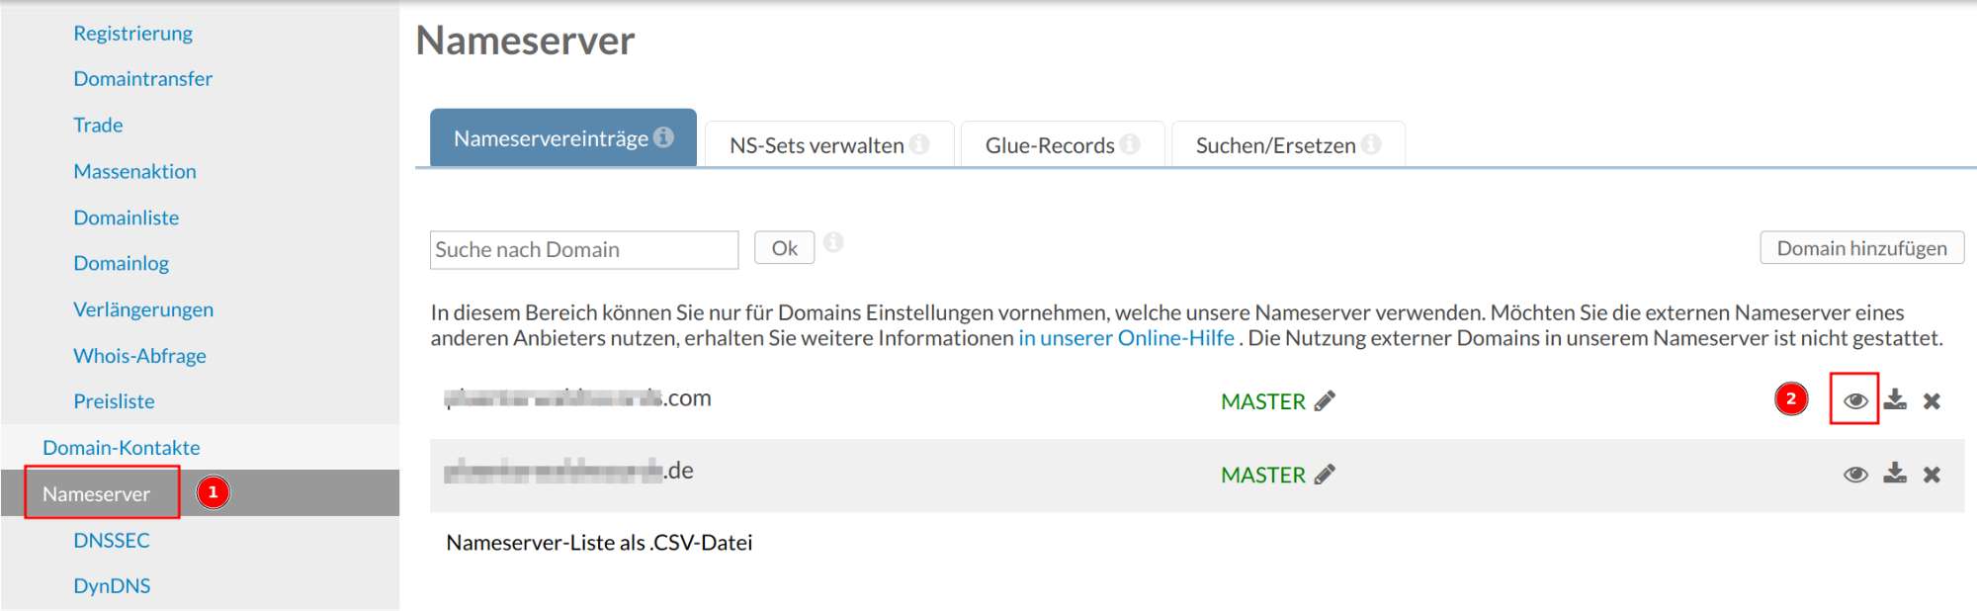1977x611 pixels.
Task: Edit MASTER type pencil for .de domain
Action: (1325, 475)
